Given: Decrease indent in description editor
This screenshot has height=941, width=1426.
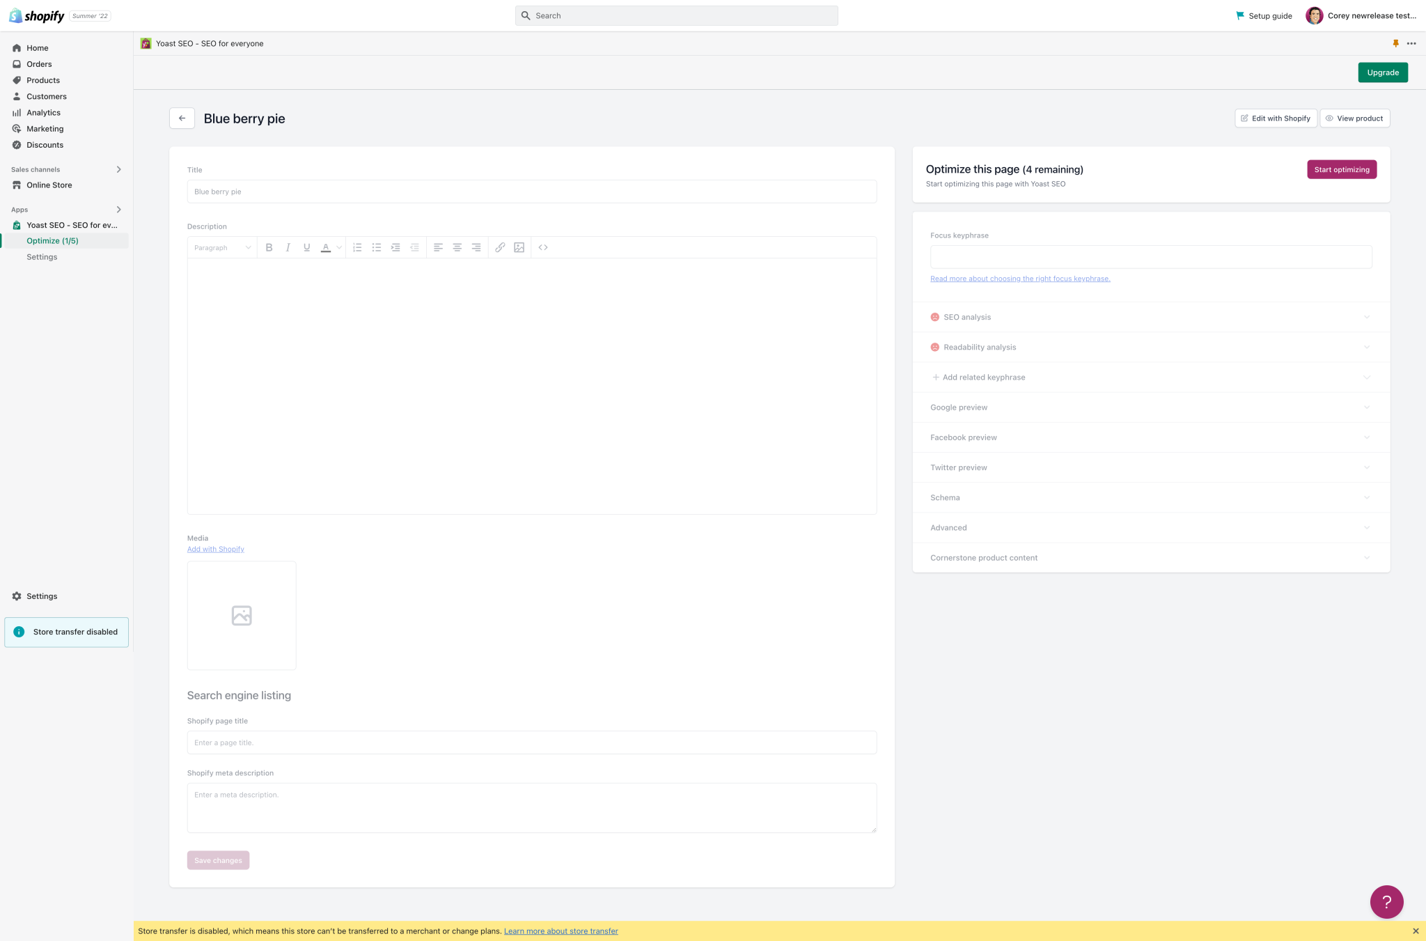Looking at the screenshot, I should click(x=414, y=247).
